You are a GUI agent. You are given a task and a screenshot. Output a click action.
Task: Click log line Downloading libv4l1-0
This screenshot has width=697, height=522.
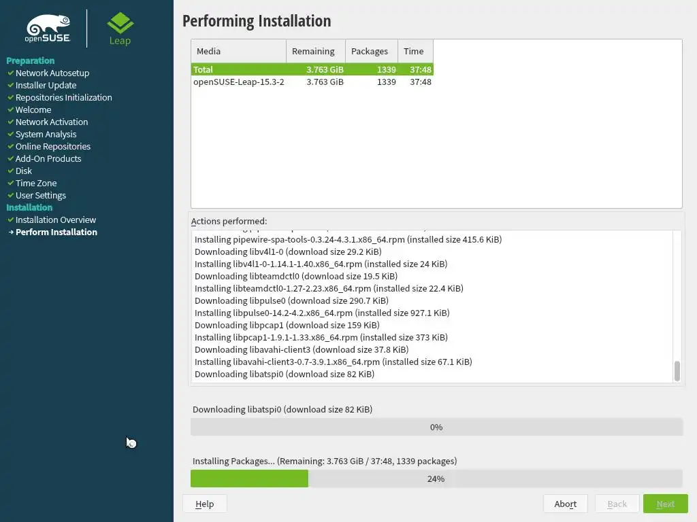(x=288, y=251)
